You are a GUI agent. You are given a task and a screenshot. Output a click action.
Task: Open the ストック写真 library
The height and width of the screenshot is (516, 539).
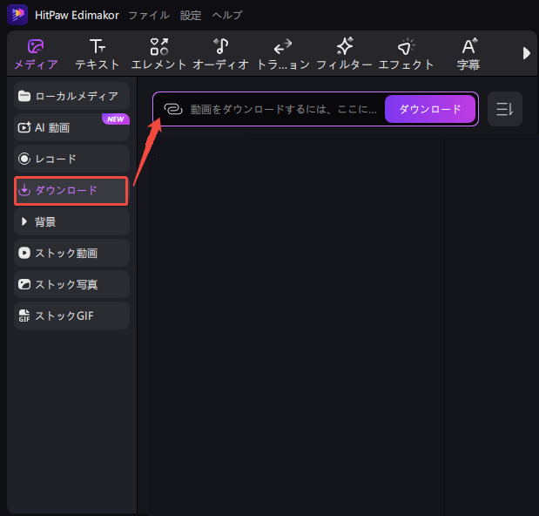coord(71,284)
